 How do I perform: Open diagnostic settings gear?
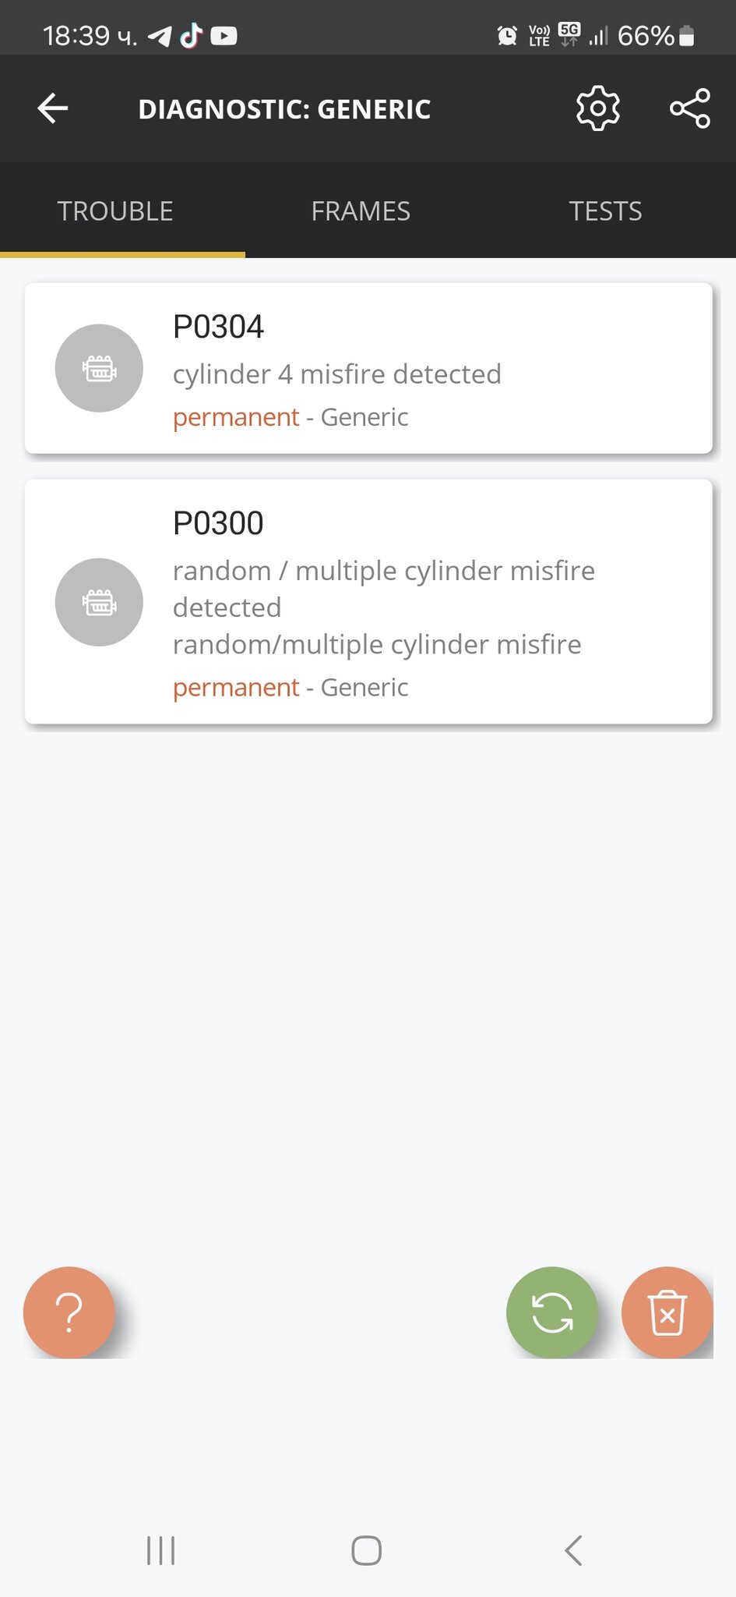(597, 108)
